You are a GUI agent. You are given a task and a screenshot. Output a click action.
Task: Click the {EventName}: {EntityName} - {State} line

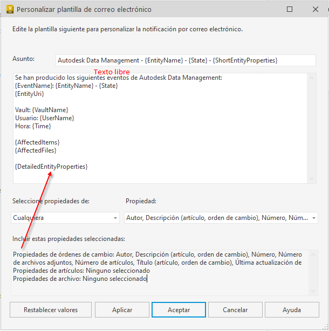click(x=66, y=86)
